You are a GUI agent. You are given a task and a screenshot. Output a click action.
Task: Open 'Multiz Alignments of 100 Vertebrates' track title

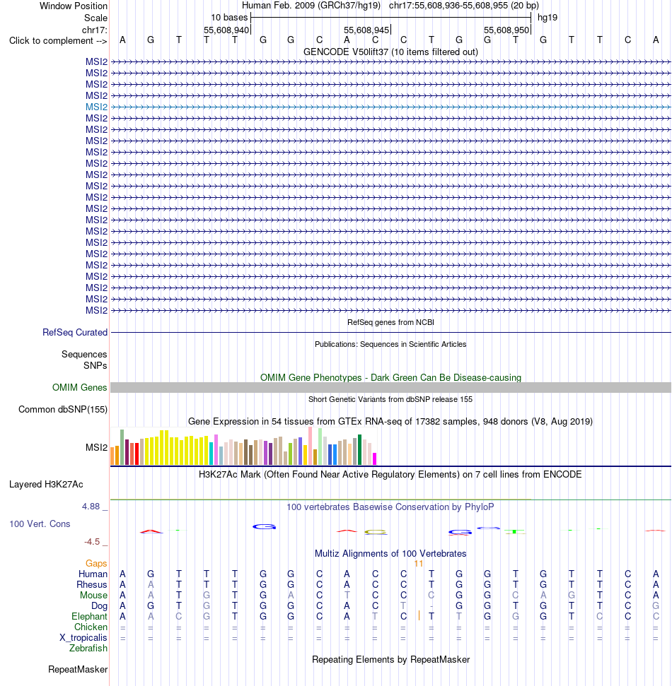point(390,554)
